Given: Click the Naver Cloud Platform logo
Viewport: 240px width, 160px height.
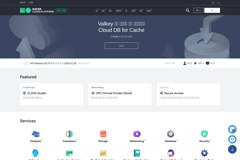Looking at the screenshot, I should click(x=37, y=10).
